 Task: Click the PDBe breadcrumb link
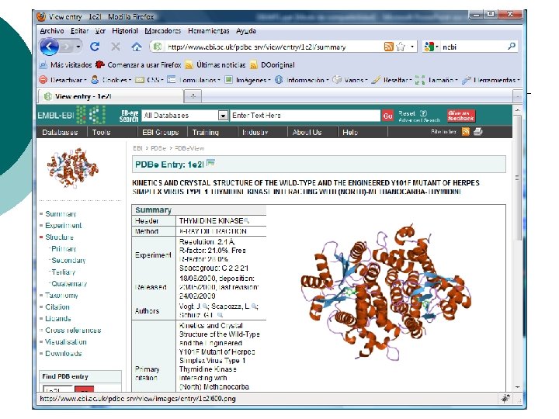pyautogui.click(x=158, y=148)
